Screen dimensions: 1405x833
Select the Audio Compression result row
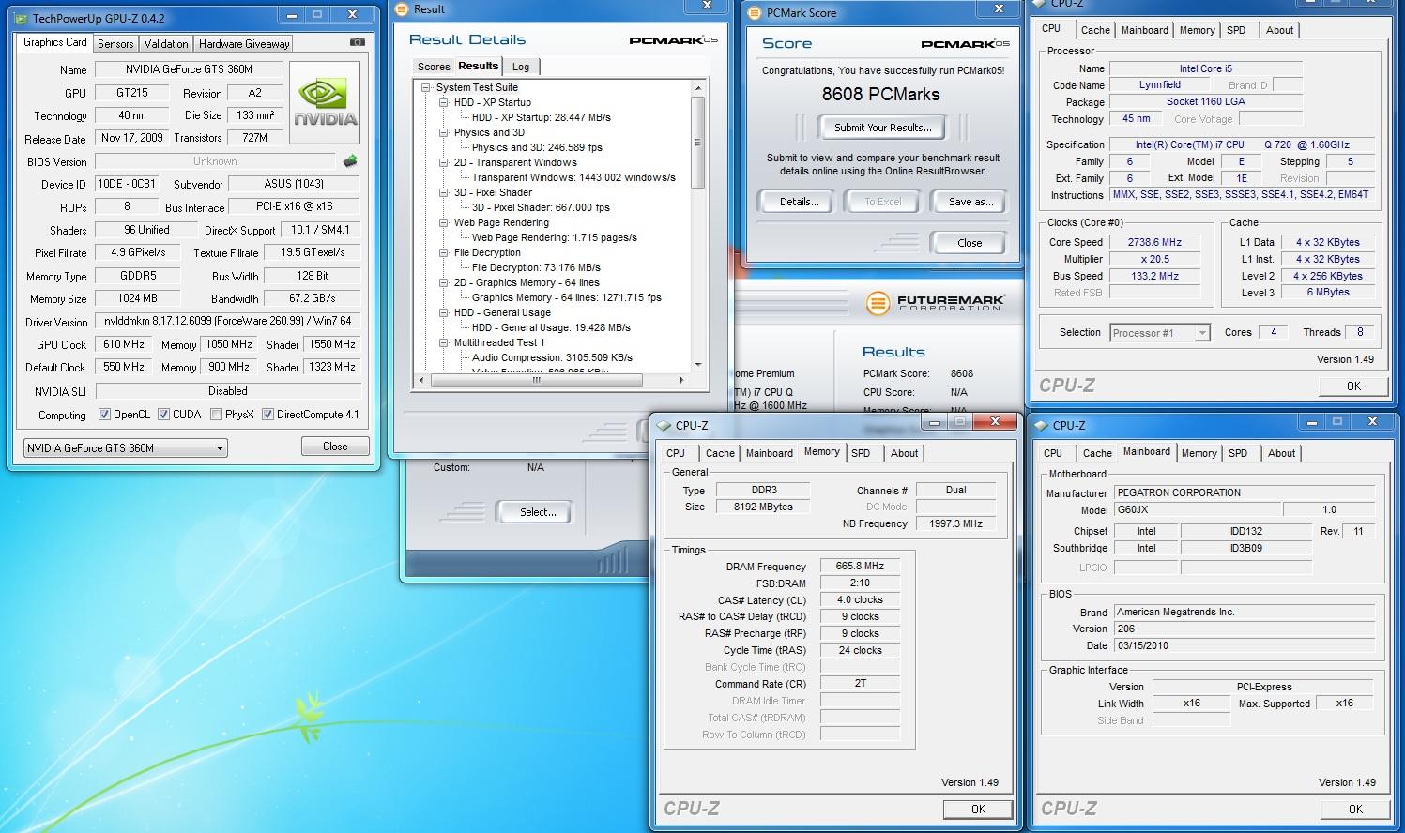(x=552, y=357)
